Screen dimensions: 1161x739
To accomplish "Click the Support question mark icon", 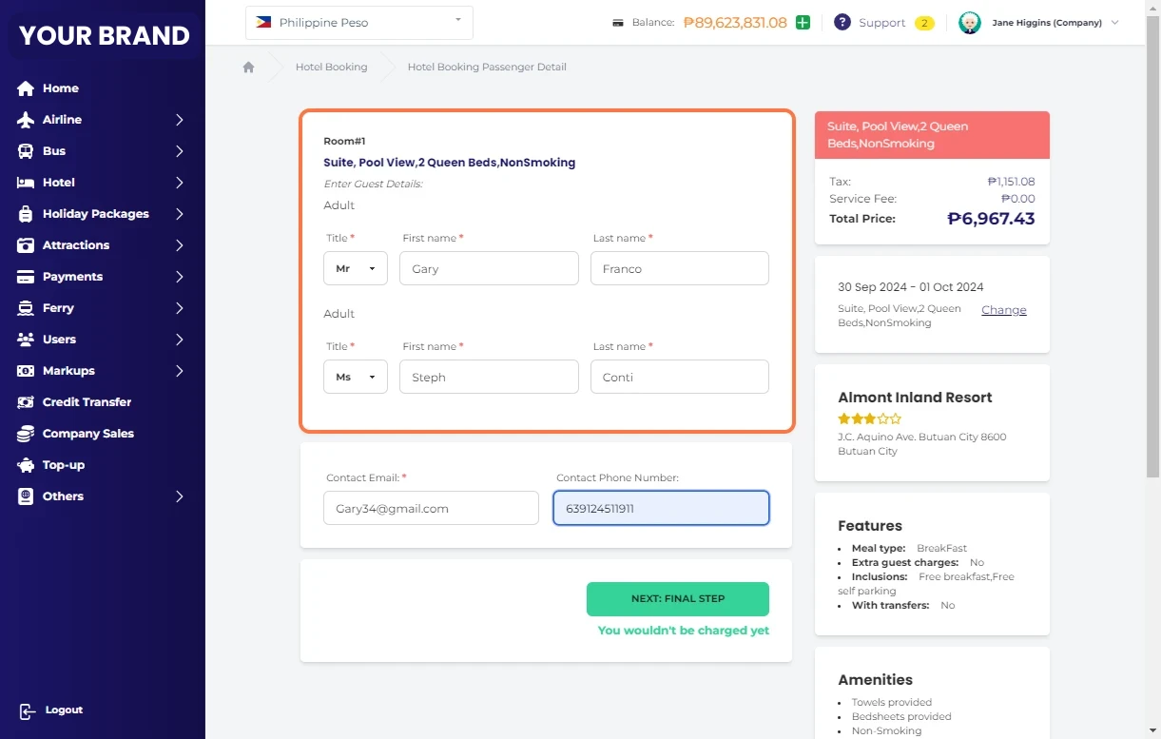I will (x=842, y=23).
